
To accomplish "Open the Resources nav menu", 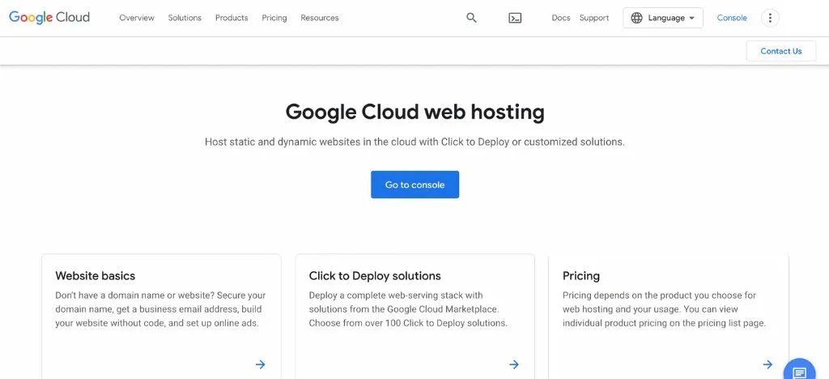I will coord(319,18).
